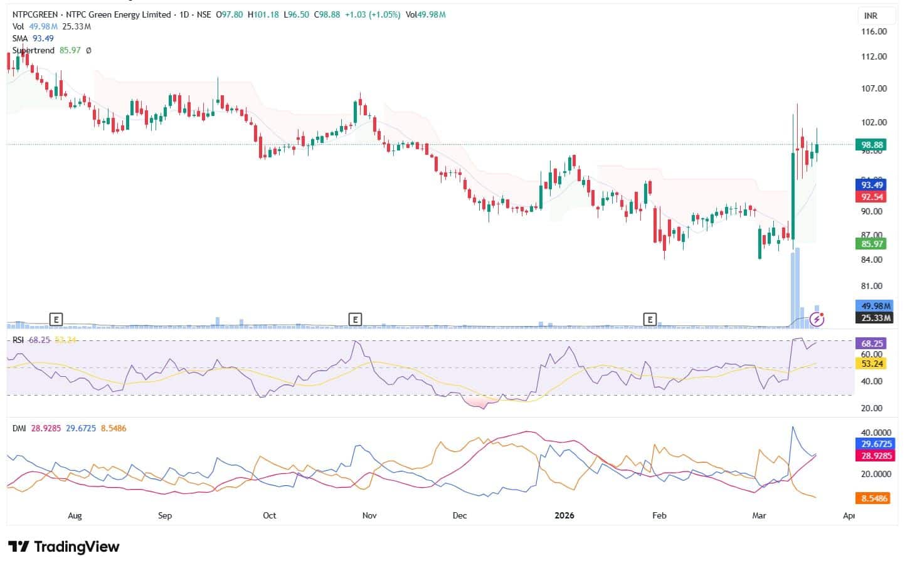Image resolution: width=905 pixels, height=568 pixels.
Task: Click the Nov label on time axis
Action: tap(369, 516)
